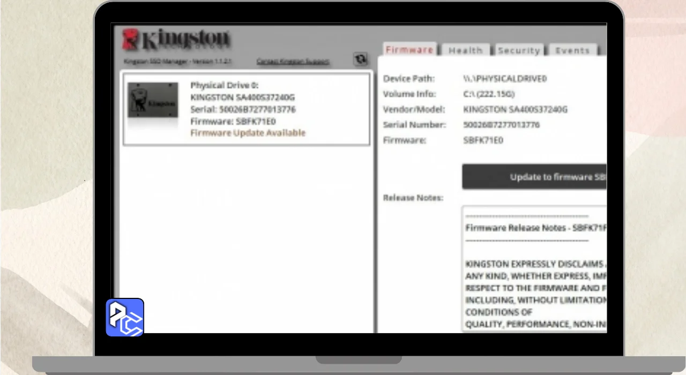This screenshot has width=686, height=375.
Task: Open the Events tab
Action: (572, 50)
